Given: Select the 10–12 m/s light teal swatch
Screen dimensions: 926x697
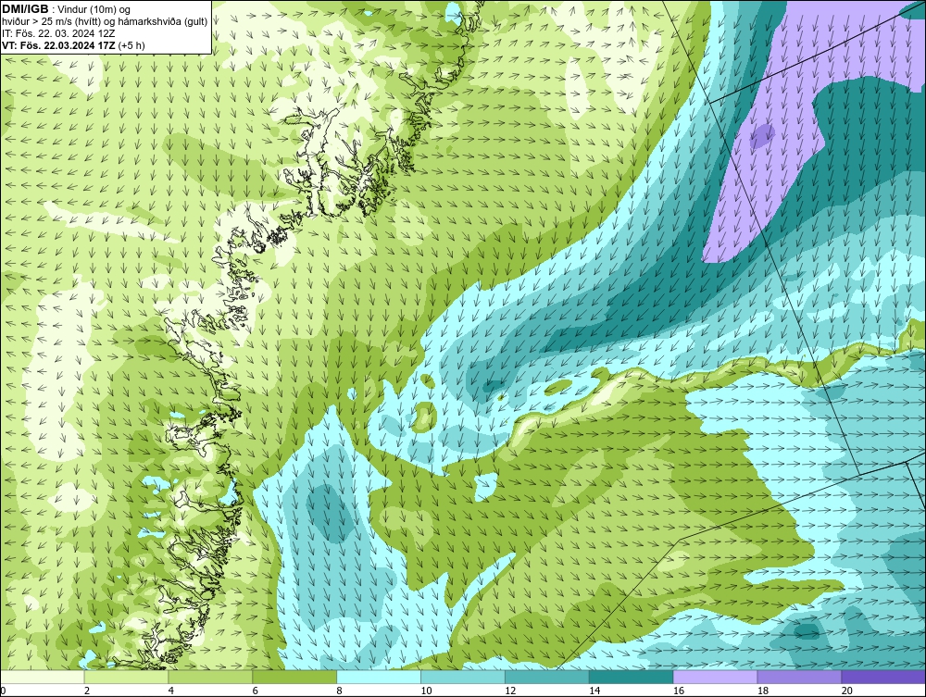Looking at the screenshot, I should (463, 677).
